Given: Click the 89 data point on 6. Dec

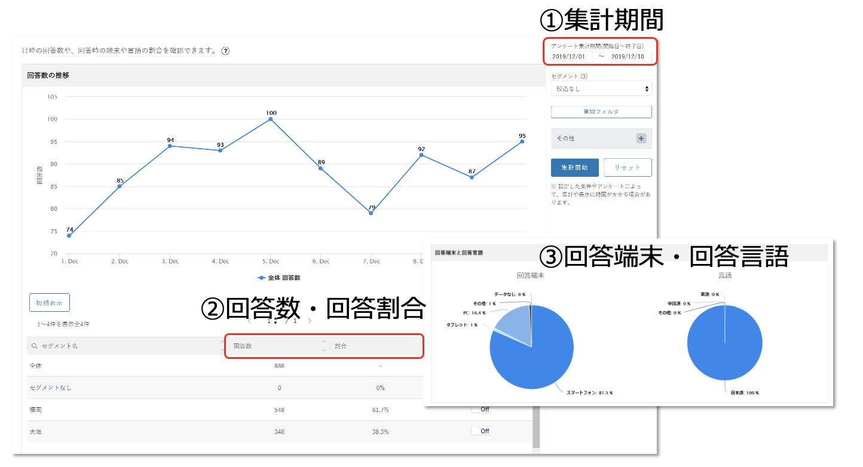Looking at the screenshot, I should 321,168.
